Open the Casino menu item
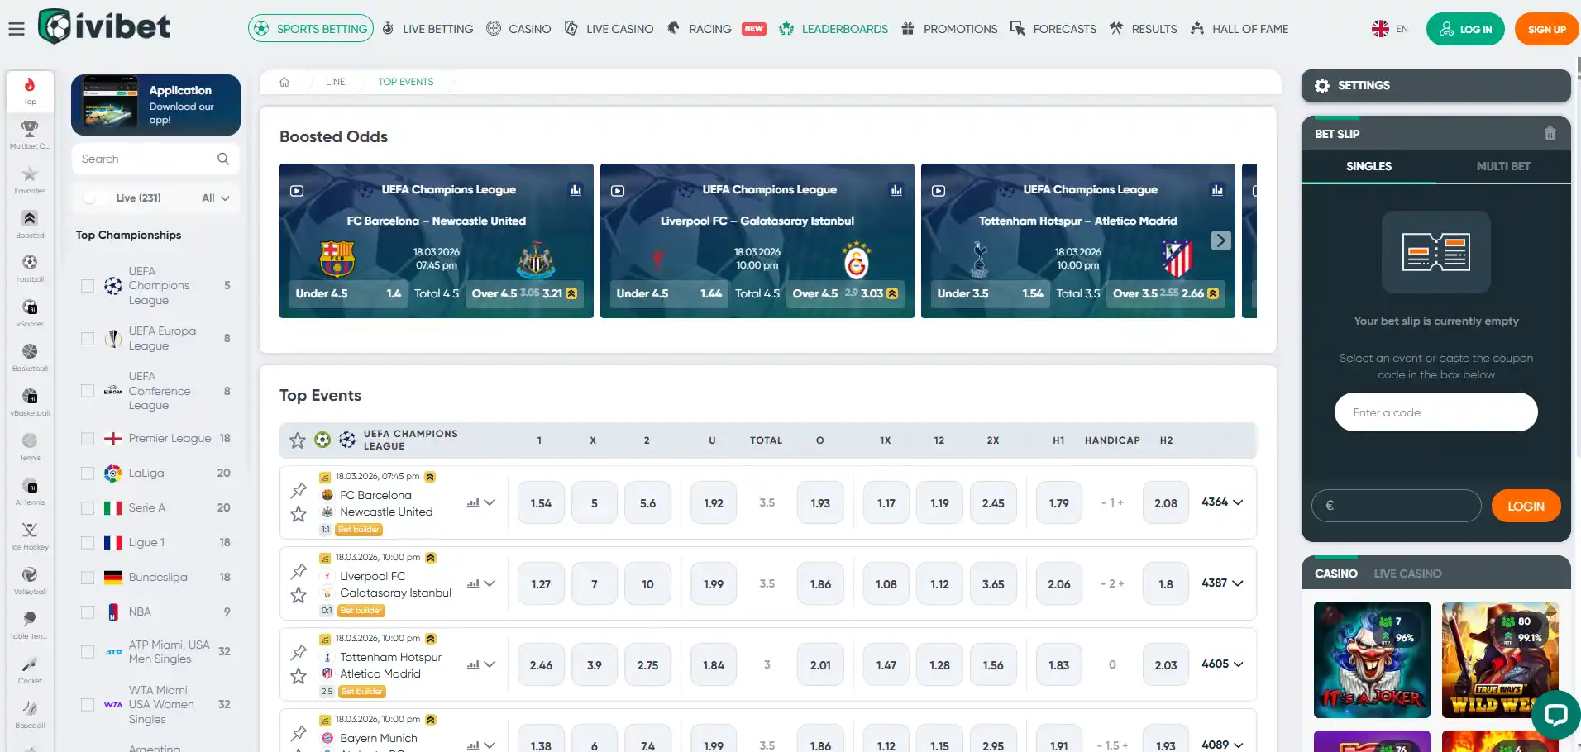 pyautogui.click(x=518, y=29)
